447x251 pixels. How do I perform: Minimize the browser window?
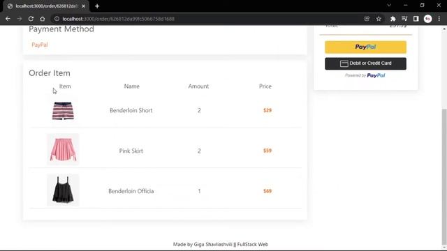click(406, 5)
